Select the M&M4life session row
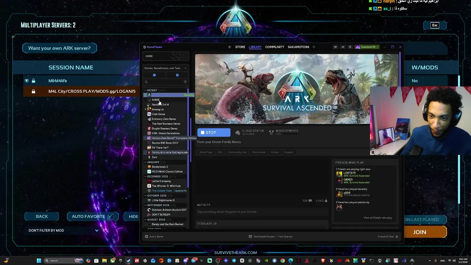The width and height of the screenshot is (471, 265). 81,81
